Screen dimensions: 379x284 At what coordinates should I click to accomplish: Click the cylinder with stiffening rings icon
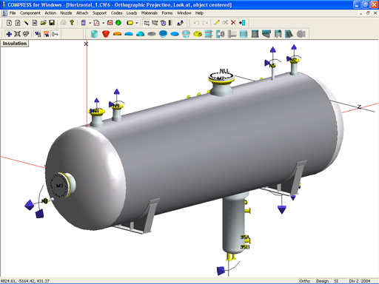pyautogui.click(x=209, y=34)
